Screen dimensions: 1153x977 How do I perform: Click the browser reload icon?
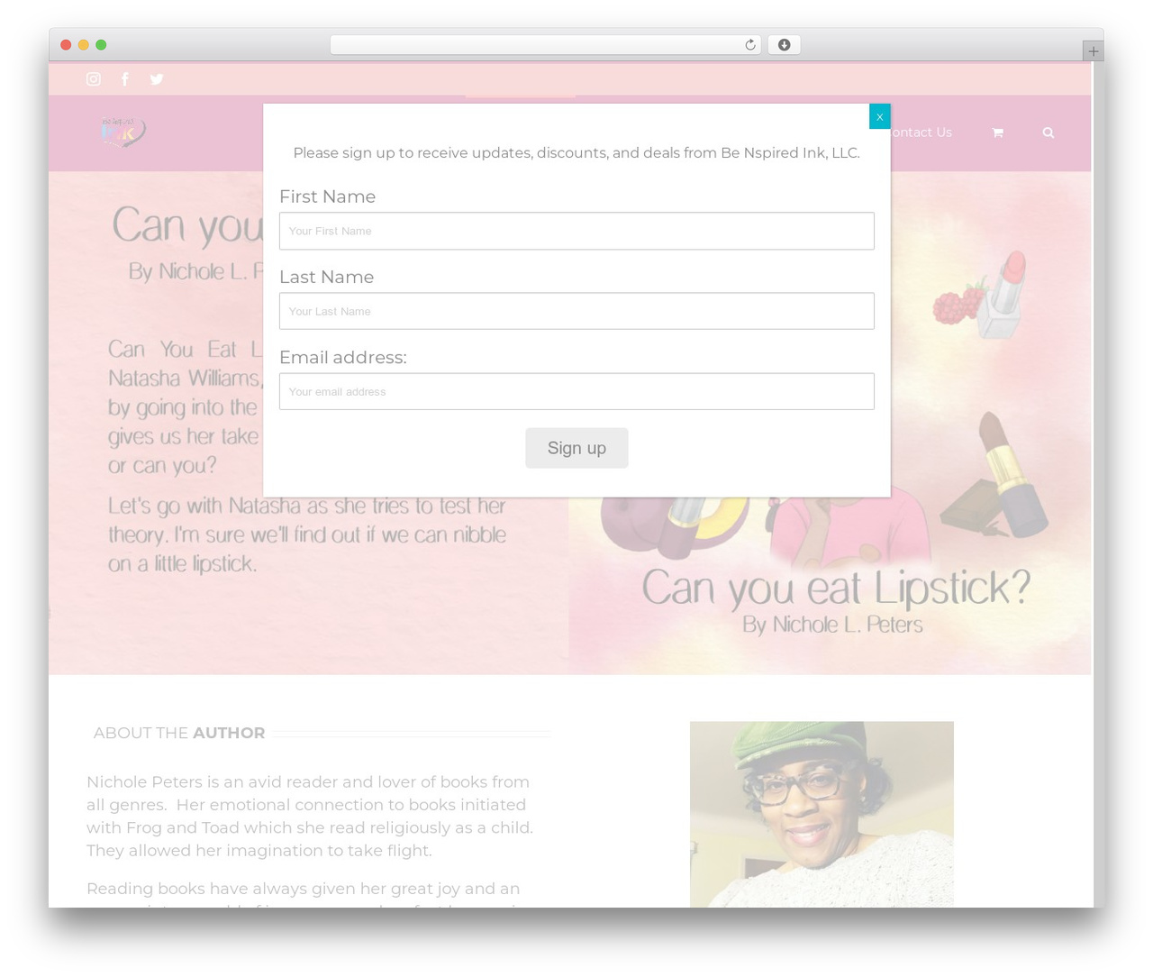point(749,45)
